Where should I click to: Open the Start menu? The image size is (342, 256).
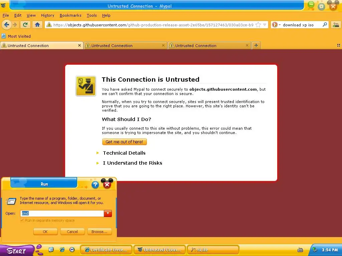click(x=17, y=251)
